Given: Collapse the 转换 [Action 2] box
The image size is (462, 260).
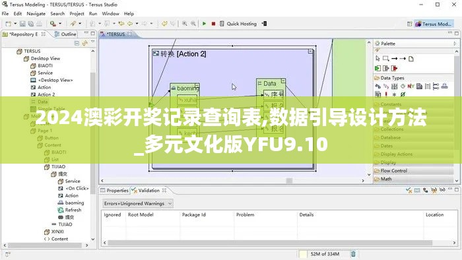Looking at the screenshot, I should click(310, 51).
